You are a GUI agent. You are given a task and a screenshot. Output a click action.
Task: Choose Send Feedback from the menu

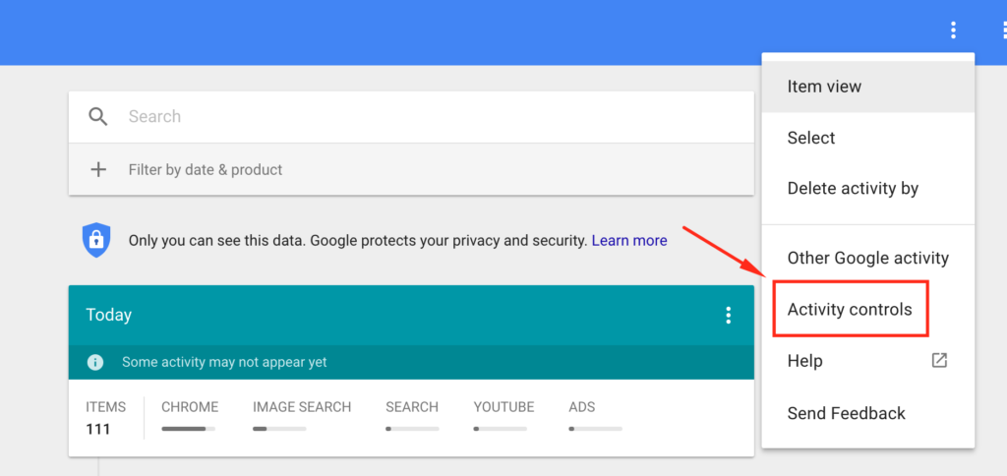tap(846, 413)
